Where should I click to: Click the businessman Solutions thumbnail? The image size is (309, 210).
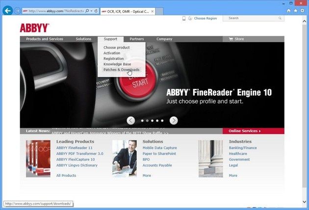(x=125, y=159)
